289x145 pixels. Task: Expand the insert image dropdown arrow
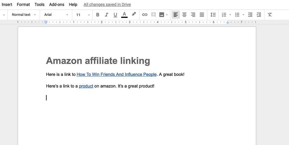pos(167,15)
